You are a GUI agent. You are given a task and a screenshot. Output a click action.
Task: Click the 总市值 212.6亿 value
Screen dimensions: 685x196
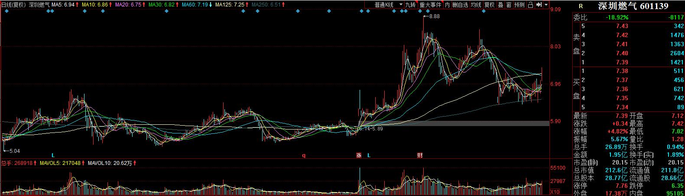[x=617, y=171]
